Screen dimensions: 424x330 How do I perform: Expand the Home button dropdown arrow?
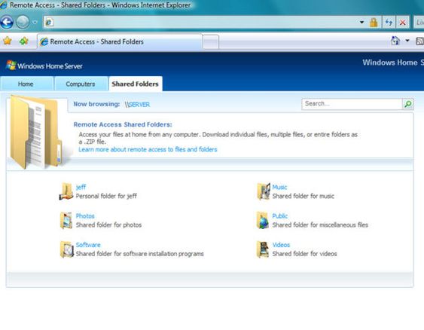pos(407,41)
